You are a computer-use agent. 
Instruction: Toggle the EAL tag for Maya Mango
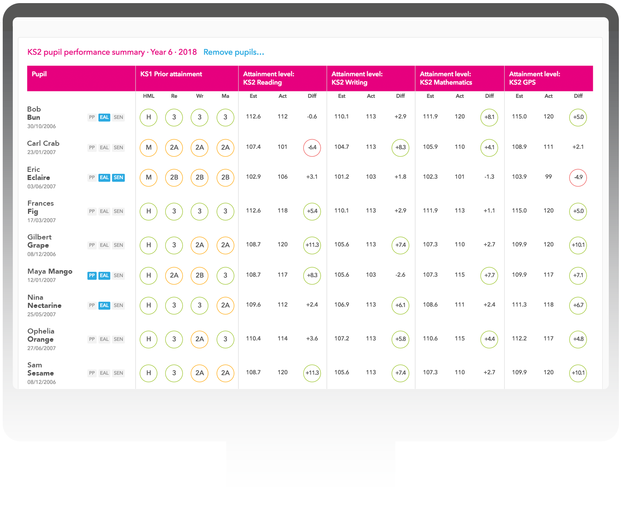coord(104,276)
